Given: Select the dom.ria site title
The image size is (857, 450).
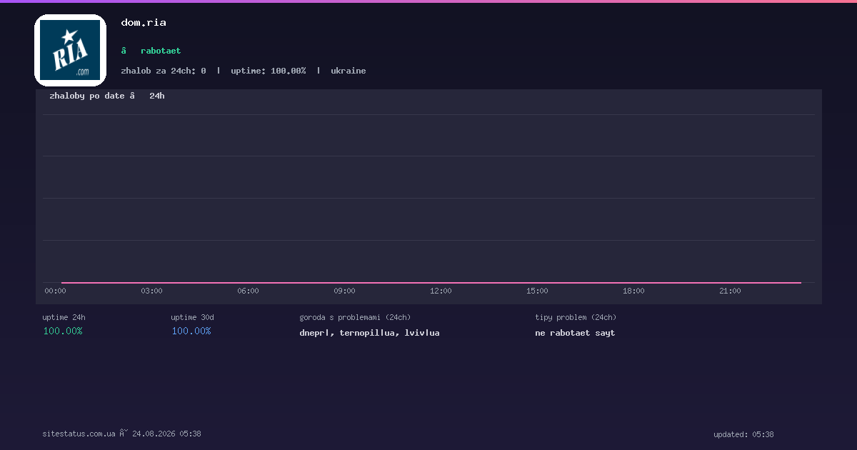Looking at the screenshot, I should click(144, 23).
